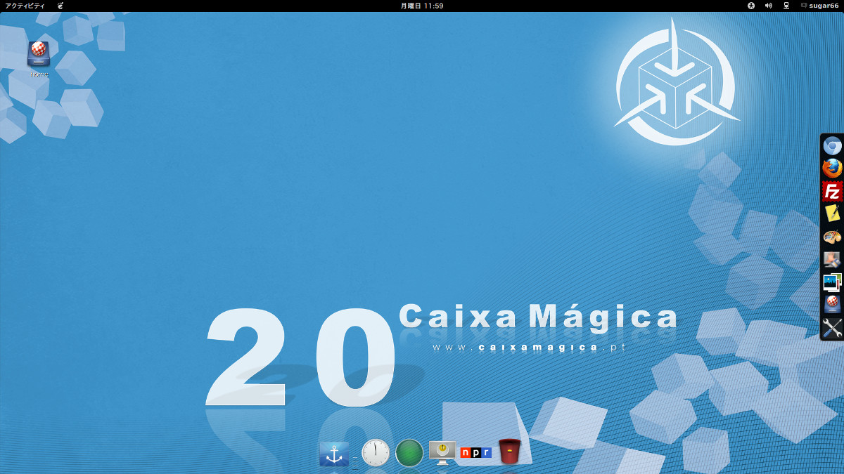Open the screenshot tool icon in side dock
Viewport: 844px width, 474px height.
click(832, 259)
